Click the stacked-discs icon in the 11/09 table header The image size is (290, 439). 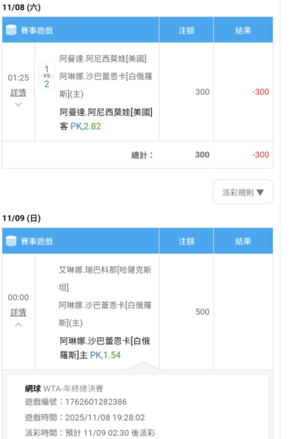click(11, 241)
